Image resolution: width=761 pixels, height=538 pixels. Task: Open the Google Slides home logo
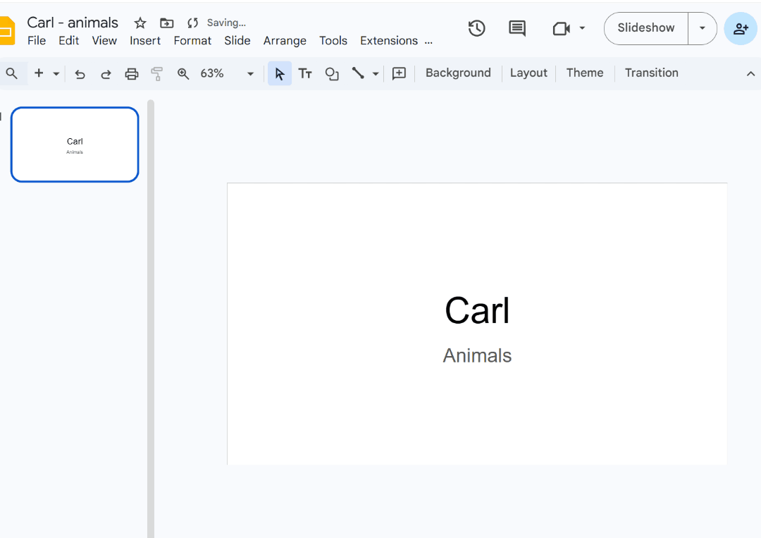click(7, 30)
